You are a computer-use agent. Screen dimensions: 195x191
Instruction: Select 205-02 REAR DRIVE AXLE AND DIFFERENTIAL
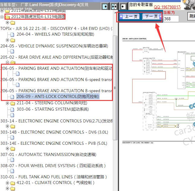pos(56,57)
